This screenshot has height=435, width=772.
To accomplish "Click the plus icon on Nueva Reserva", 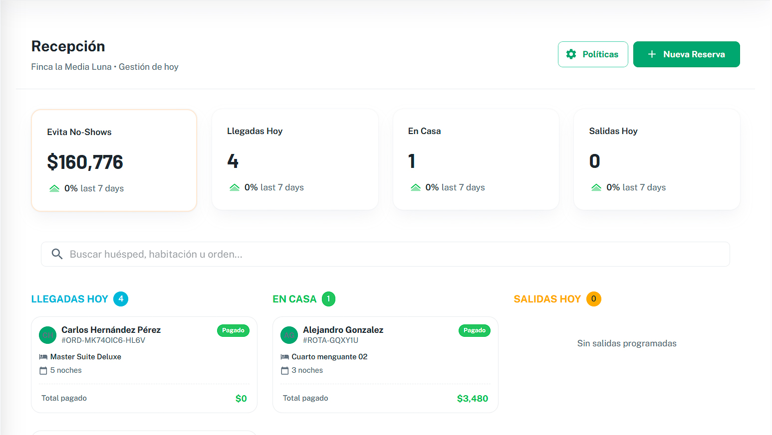I will tap(652, 54).
